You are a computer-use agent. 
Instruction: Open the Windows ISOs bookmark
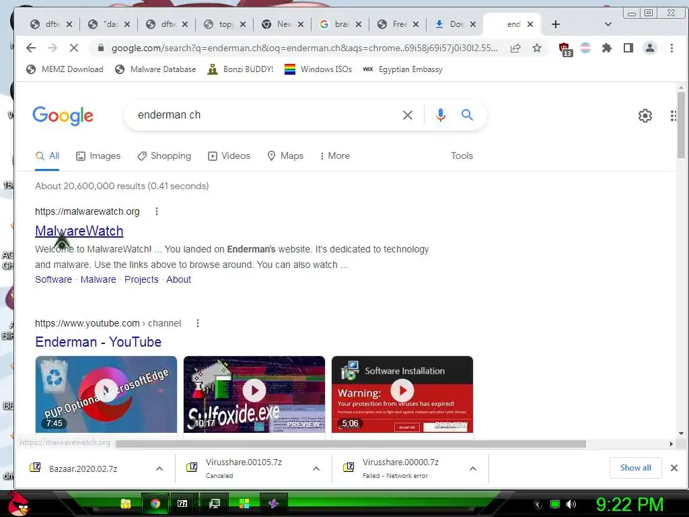point(318,69)
